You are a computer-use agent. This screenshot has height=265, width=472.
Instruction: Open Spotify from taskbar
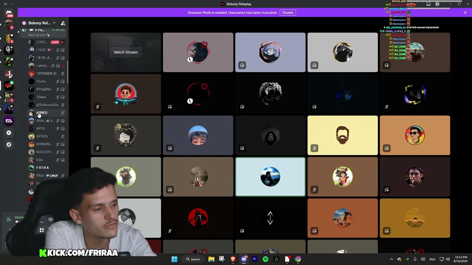(x=265, y=259)
